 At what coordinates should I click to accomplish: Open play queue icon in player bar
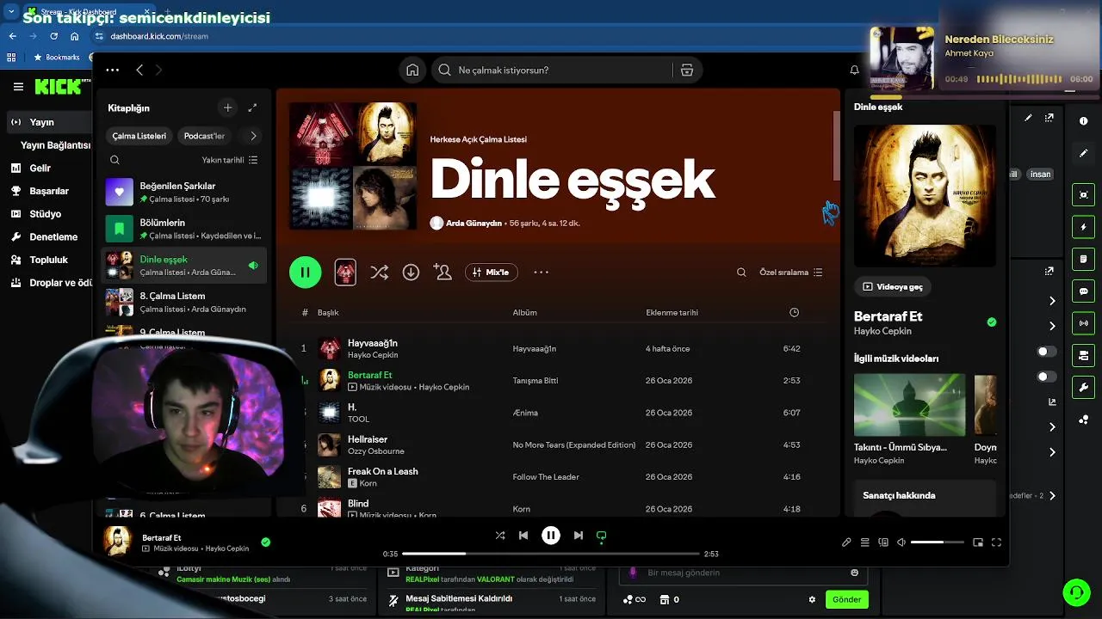coord(864,542)
